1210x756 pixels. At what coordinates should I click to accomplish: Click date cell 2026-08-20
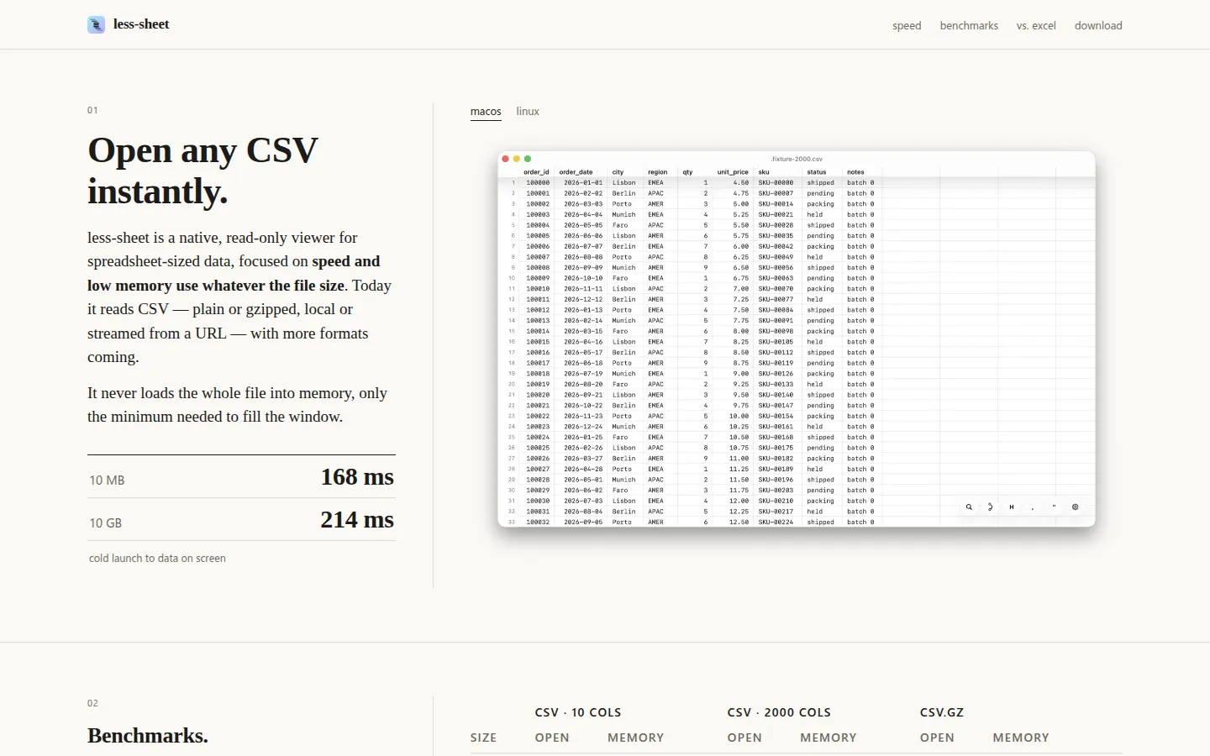point(583,384)
